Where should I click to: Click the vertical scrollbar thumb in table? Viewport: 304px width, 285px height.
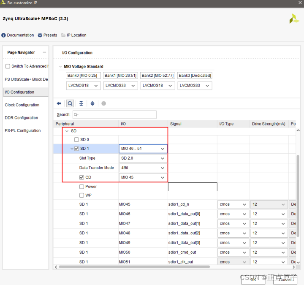298,196
